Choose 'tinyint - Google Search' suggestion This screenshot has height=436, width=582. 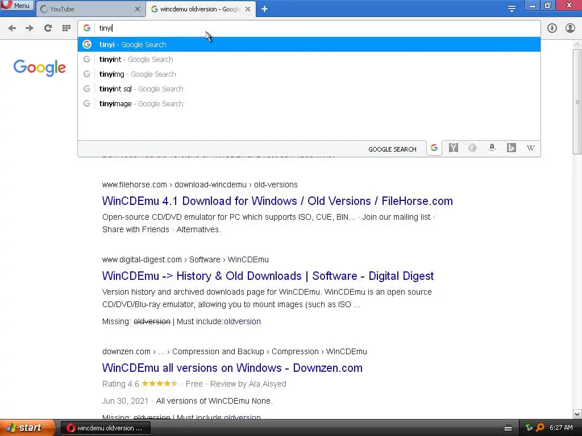tap(309, 59)
